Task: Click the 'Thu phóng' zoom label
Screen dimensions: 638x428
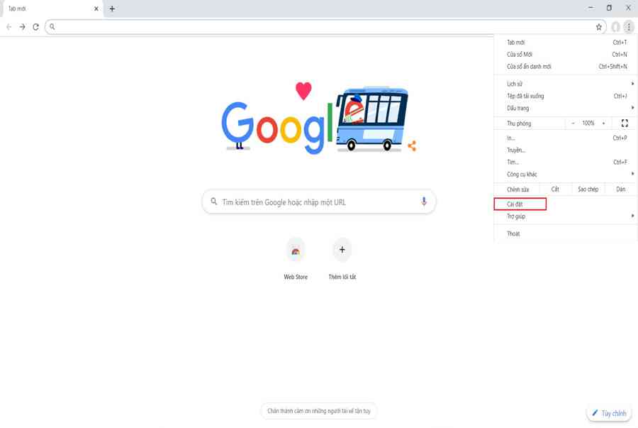Action: (x=519, y=124)
